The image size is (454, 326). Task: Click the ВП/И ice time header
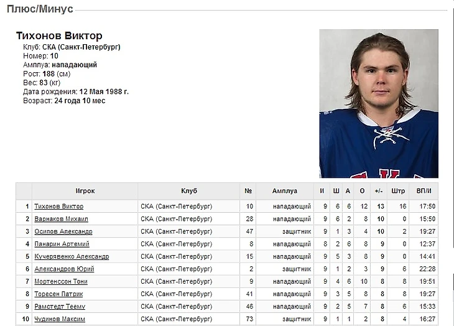(424, 191)
